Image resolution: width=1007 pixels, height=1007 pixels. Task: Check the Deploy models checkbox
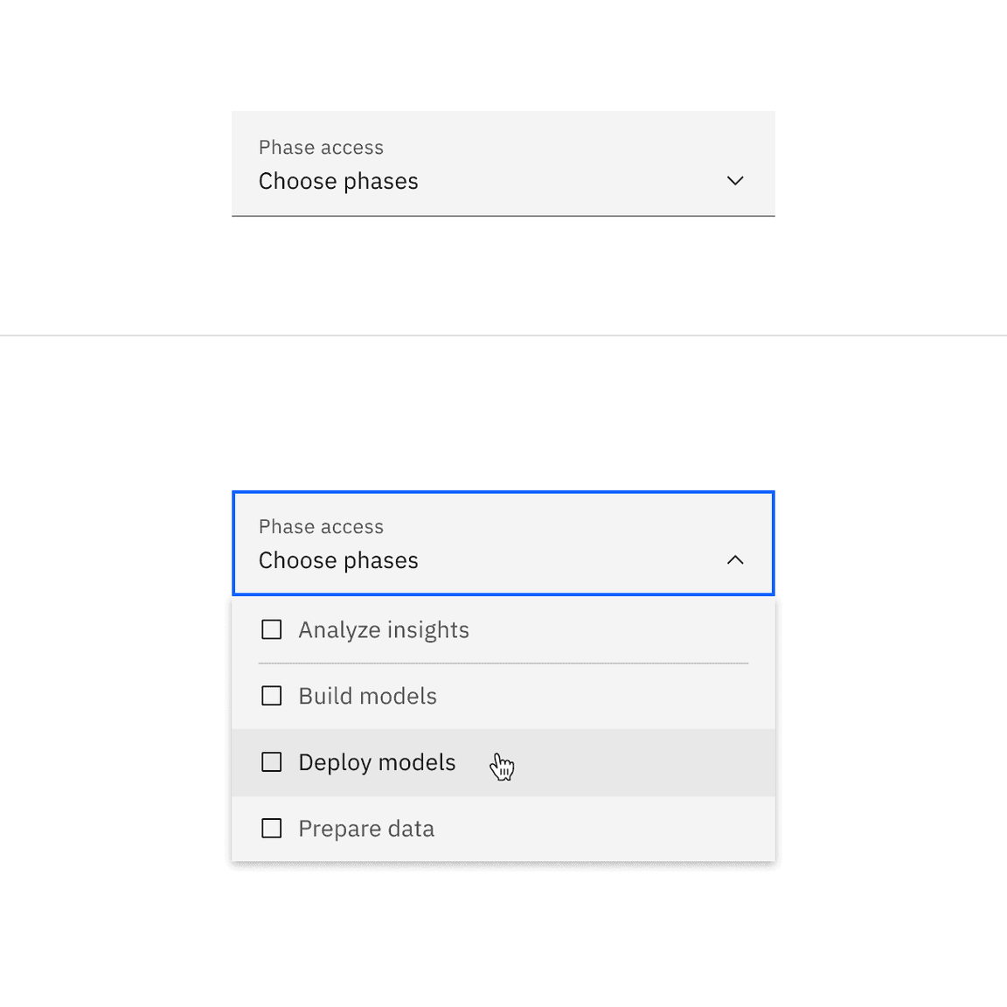tap(271, 761)
